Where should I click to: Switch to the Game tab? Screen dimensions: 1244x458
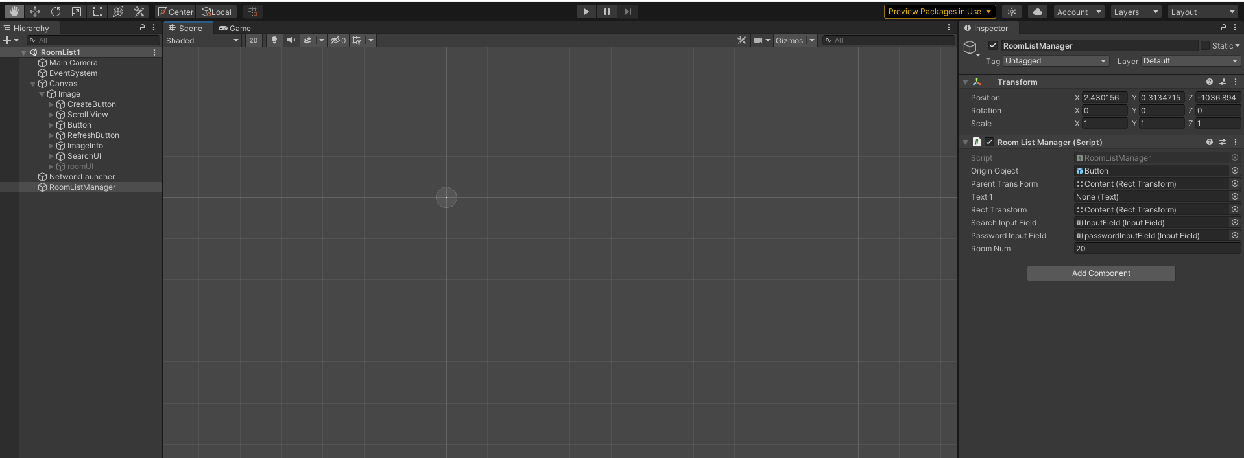(x=235, y=28)
